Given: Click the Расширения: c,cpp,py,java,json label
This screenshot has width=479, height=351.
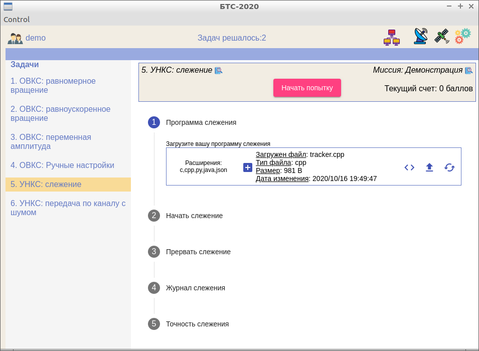Looking at the screenshot, I should tap(204, 166).
